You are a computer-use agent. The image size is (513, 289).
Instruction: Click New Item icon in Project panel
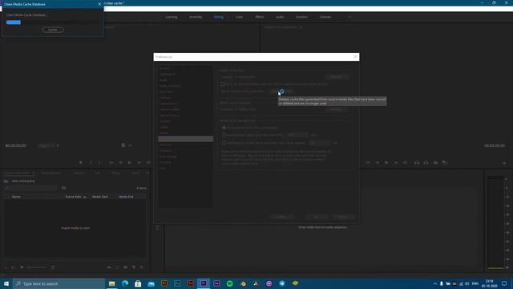pyautogui.click(x=134, y=267)
